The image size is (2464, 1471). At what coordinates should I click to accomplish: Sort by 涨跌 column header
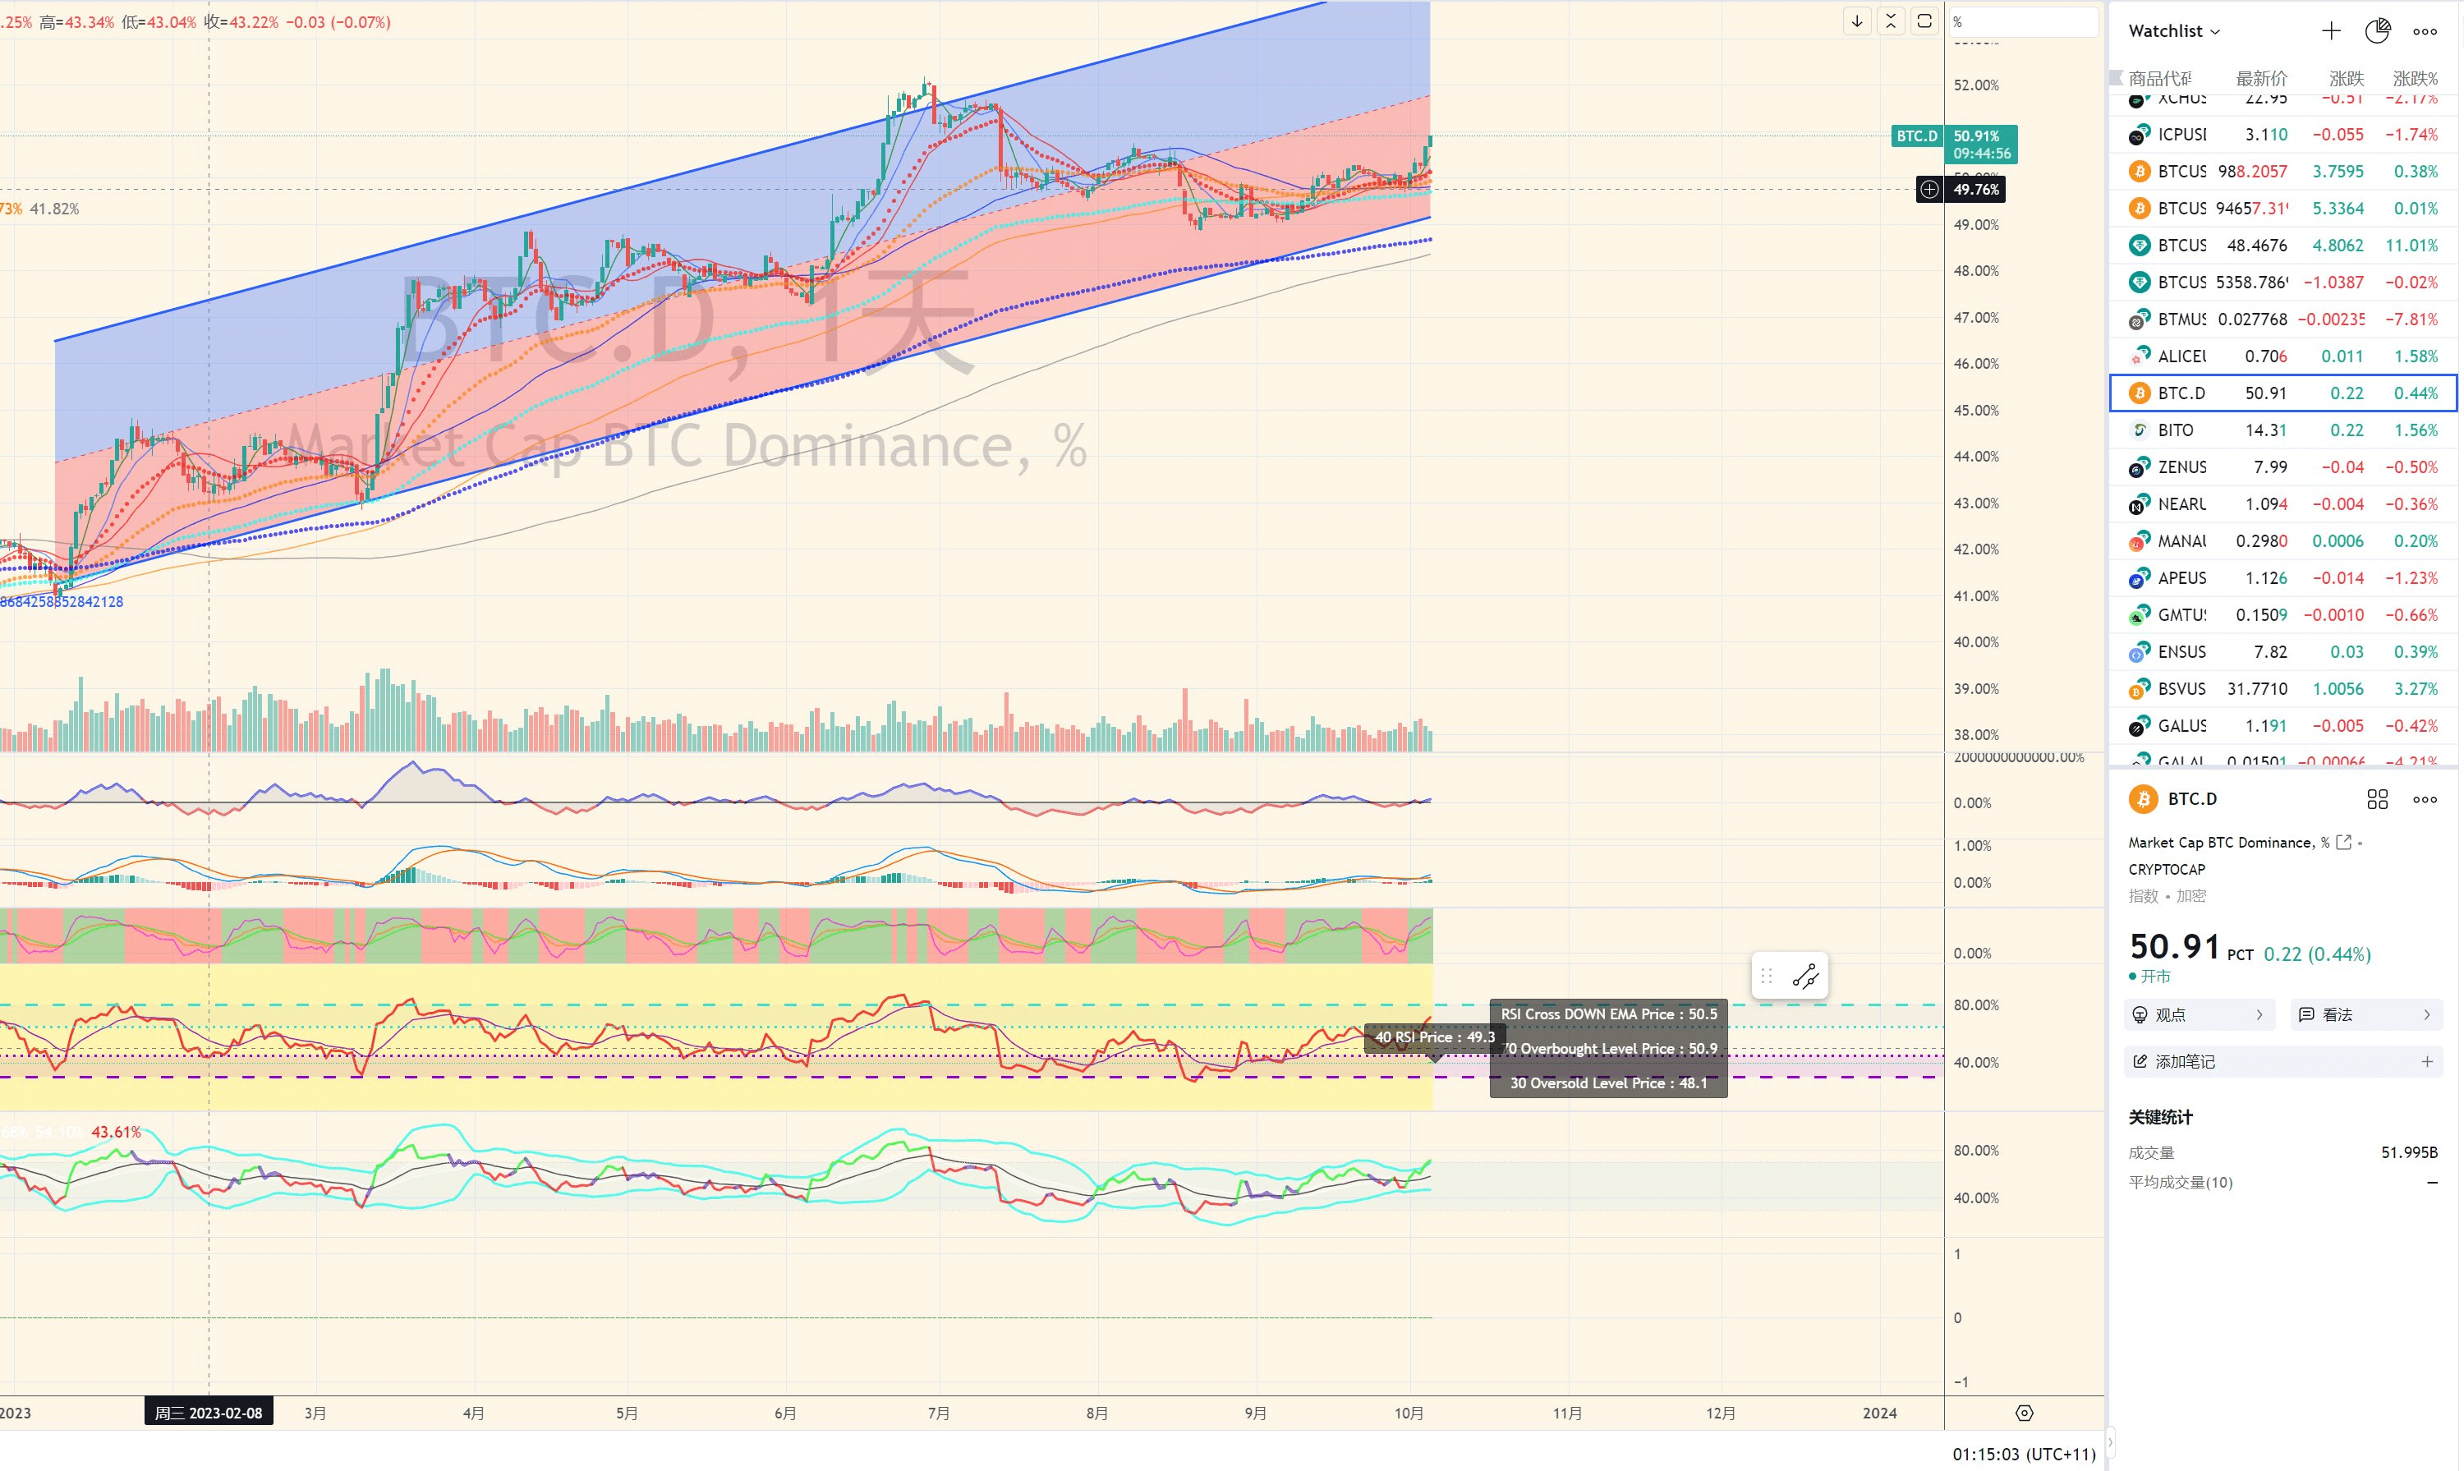pos(2346,78)
